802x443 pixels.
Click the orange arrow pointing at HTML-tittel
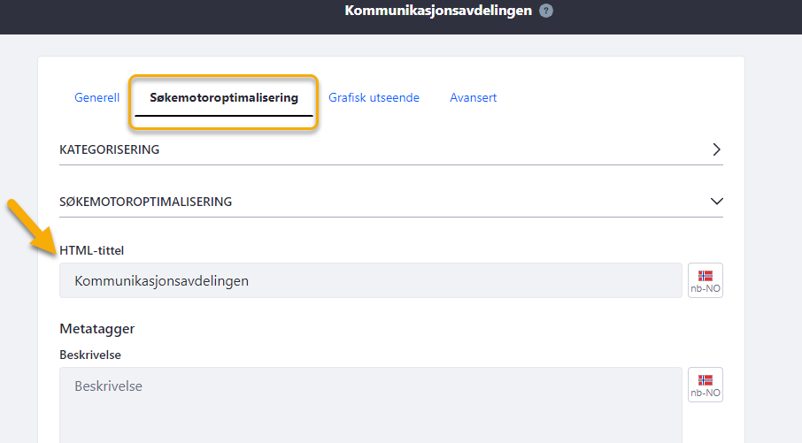pos(32,226)
